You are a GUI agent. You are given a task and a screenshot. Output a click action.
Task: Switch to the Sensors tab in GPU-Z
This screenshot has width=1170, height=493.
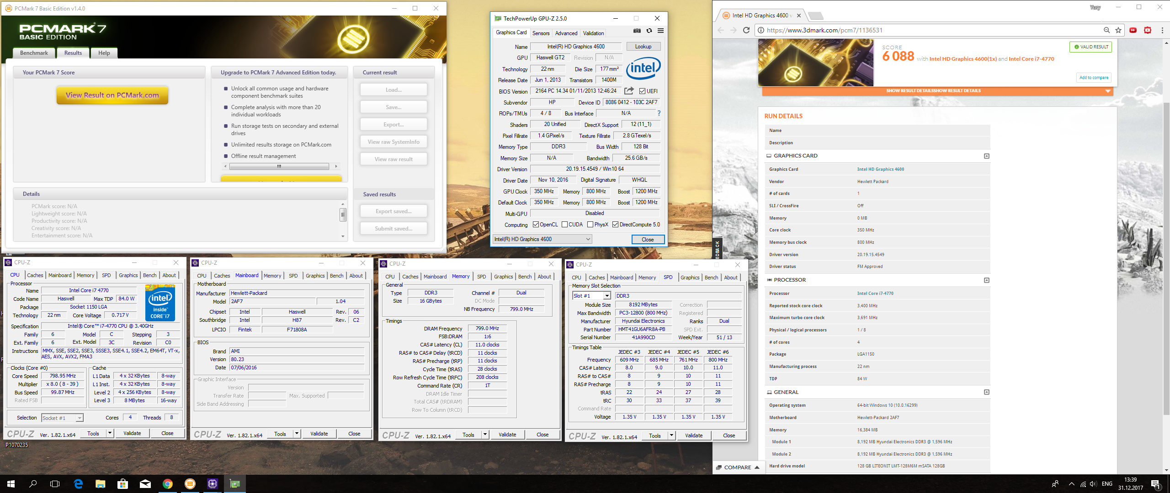tap(541, 33)
